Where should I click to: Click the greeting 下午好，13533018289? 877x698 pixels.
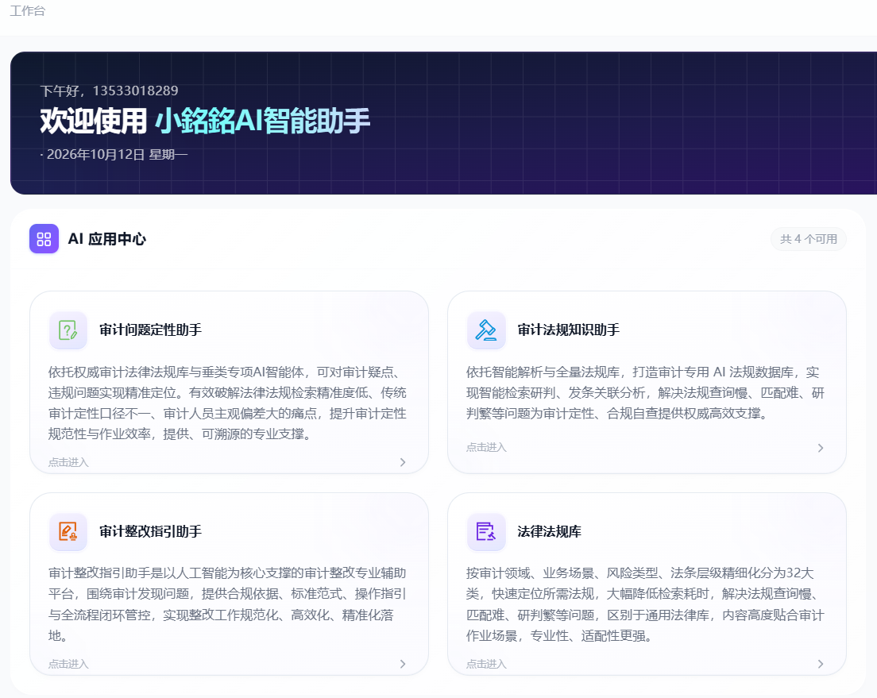109,91
